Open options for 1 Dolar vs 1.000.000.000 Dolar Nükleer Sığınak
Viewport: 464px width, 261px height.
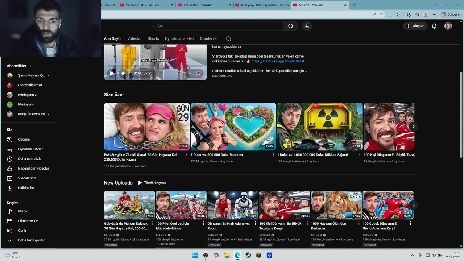(360, 155)
